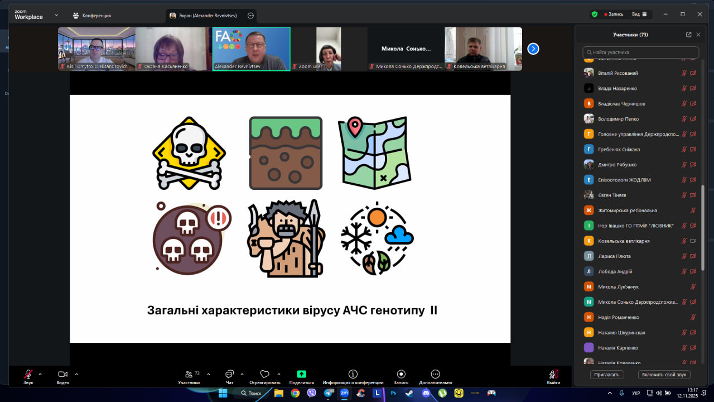
Task: Open the Zoom Workplace dropdown chevron
Action: point(56,15)
